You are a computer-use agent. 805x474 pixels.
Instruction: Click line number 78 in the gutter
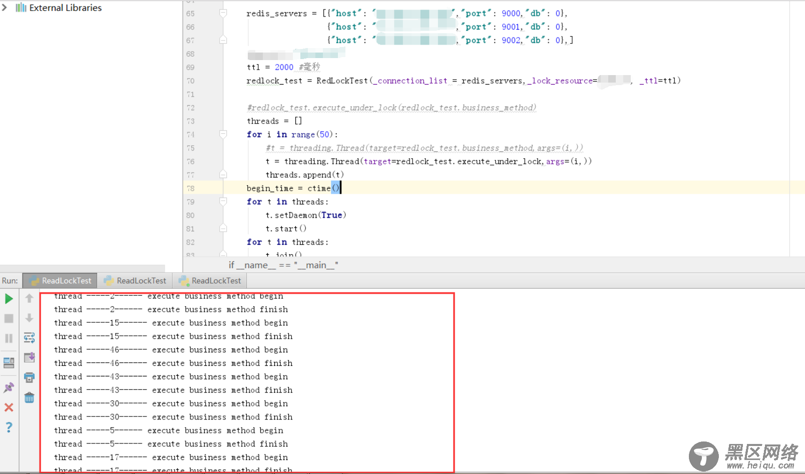click(190, 188)
